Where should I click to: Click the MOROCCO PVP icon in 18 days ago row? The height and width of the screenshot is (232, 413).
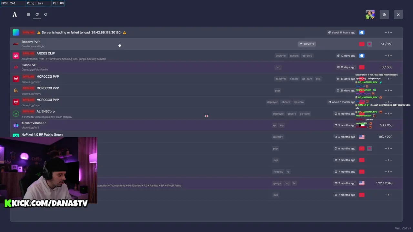(x=16, y=79)
